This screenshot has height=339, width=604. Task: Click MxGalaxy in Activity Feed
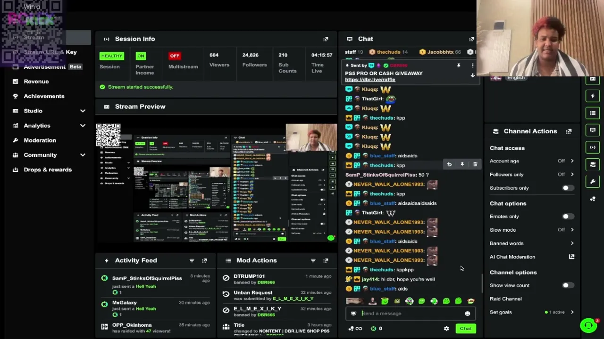point(124,303)
